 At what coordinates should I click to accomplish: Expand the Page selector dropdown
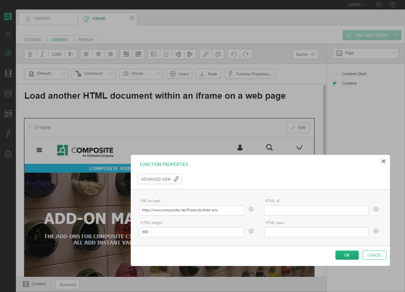click(365, 53)
